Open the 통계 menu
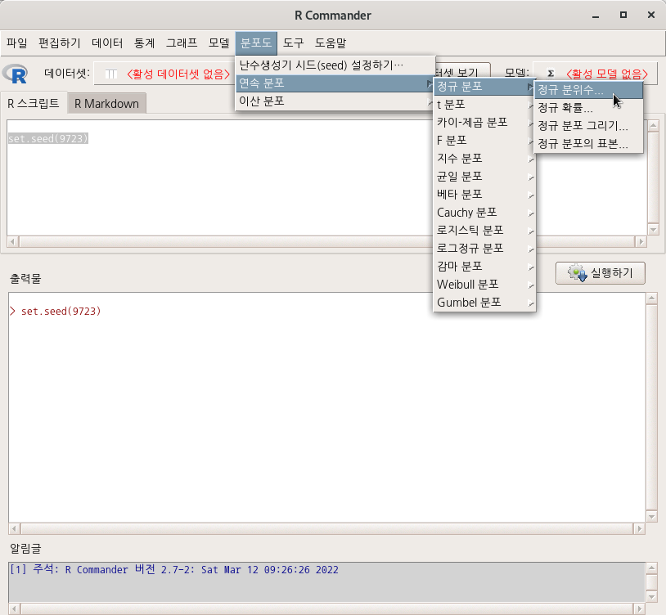Image resolution: width=666 pixels, height=615 pixels. click(145, 43)
